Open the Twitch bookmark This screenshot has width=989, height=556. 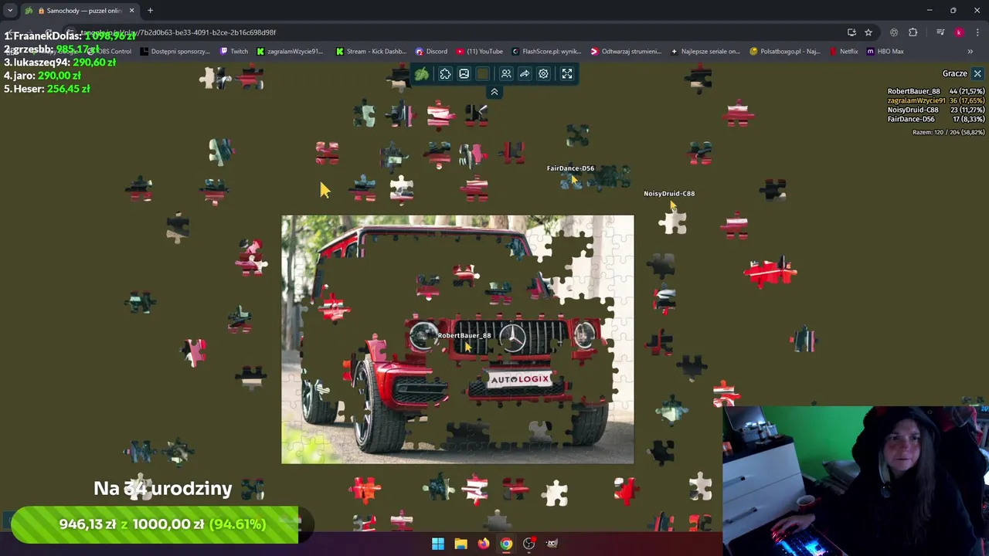click(234, 52)
